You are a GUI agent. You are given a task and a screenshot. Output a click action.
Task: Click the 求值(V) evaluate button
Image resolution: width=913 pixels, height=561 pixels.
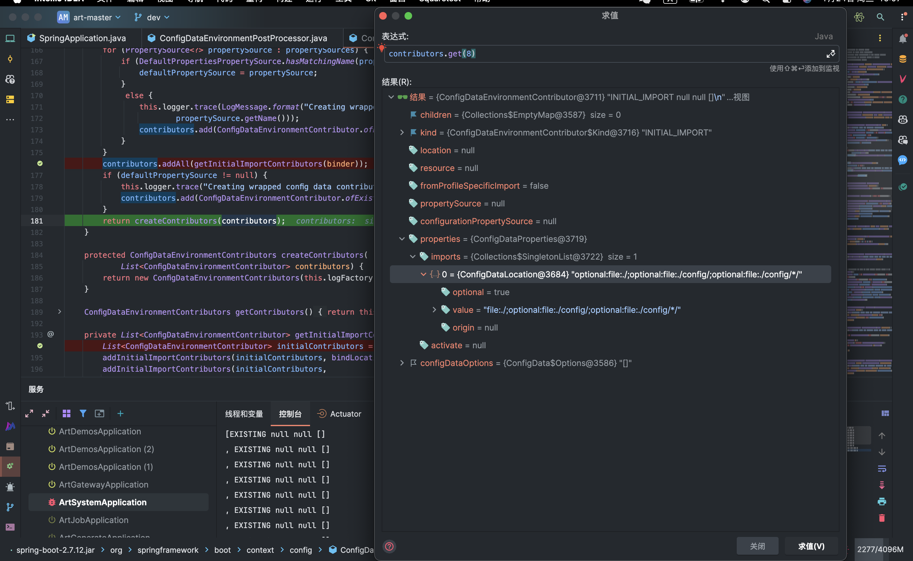point(811,546)
